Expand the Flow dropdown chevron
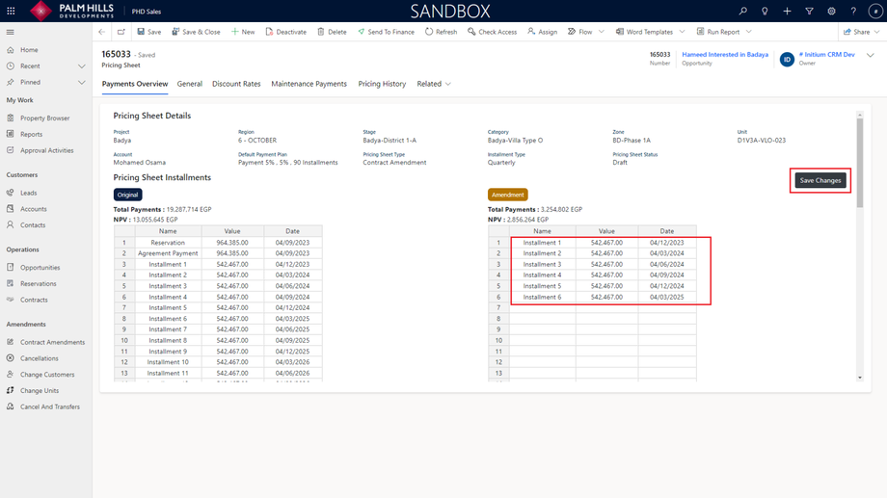Image resolution: width=887 pixels, height=498 pixels. click(x=602, y=32)
